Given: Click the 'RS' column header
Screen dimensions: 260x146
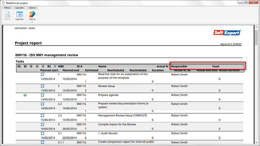Looking at the screenshot, I should coord(49,66).
